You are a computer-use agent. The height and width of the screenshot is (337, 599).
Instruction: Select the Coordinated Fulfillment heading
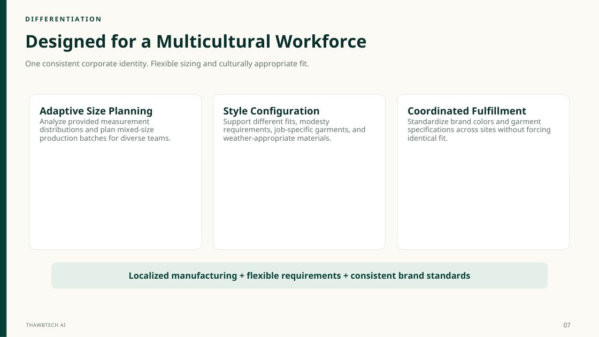466,111
